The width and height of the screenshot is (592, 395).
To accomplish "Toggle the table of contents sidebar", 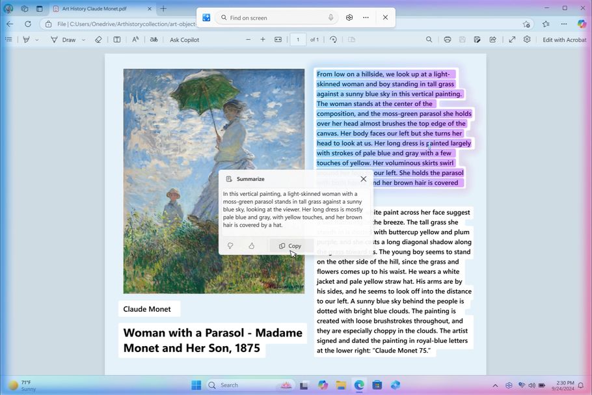I will (x=8, y=40).
